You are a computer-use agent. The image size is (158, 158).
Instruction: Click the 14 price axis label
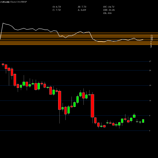point(150,100)
